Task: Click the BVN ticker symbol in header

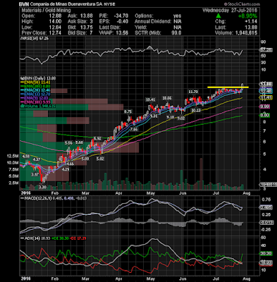Action: point(24,4)
